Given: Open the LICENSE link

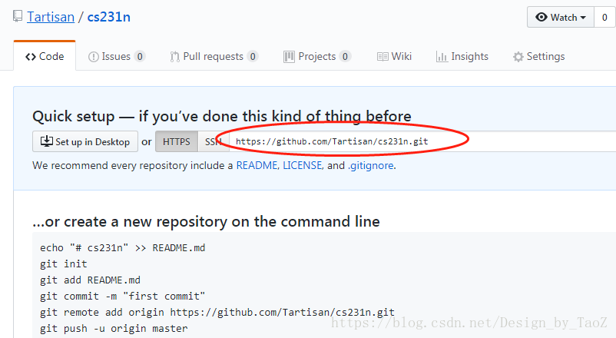Looking at the screenshot, I should coord(302,165).
